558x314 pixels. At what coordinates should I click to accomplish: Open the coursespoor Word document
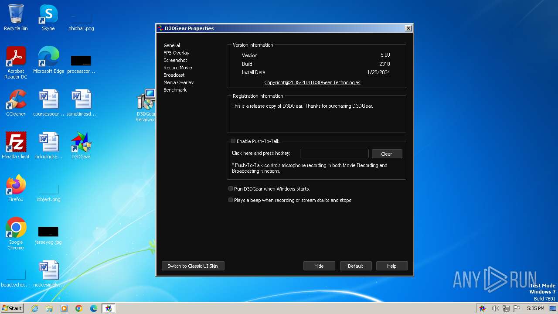point(48,103)
